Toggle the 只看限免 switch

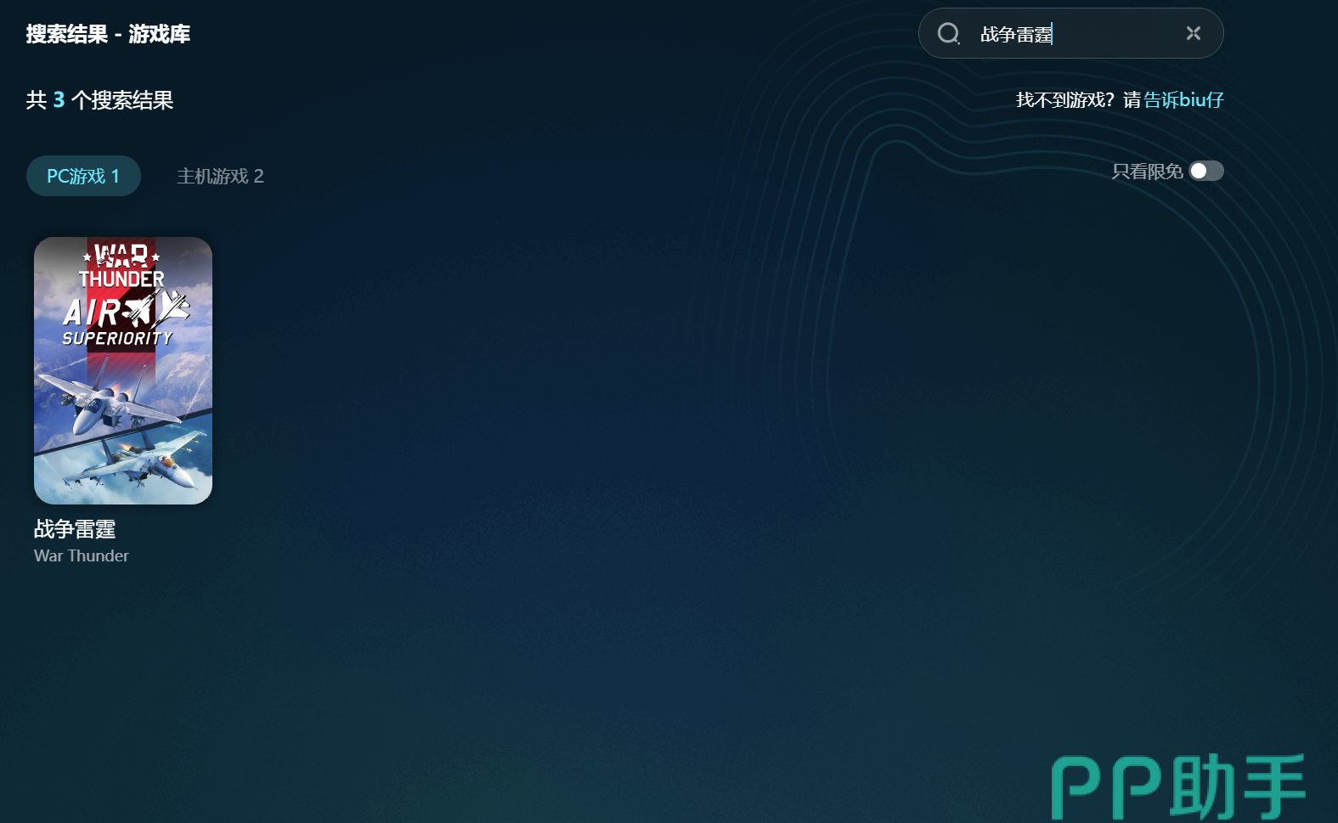[x=1205, y=172]
